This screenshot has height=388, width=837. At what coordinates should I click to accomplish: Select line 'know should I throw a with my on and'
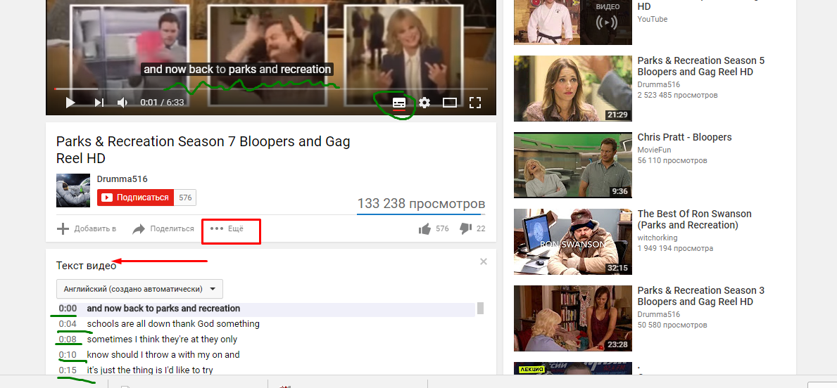(163, 355)
